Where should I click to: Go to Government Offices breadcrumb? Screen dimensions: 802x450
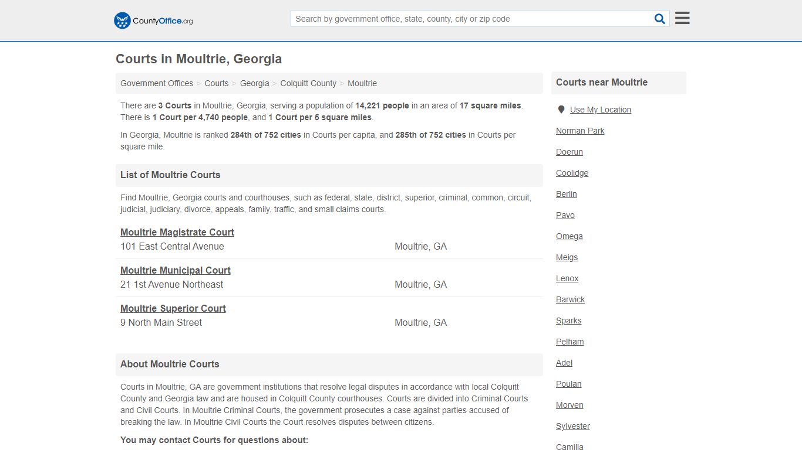point(157,83)
